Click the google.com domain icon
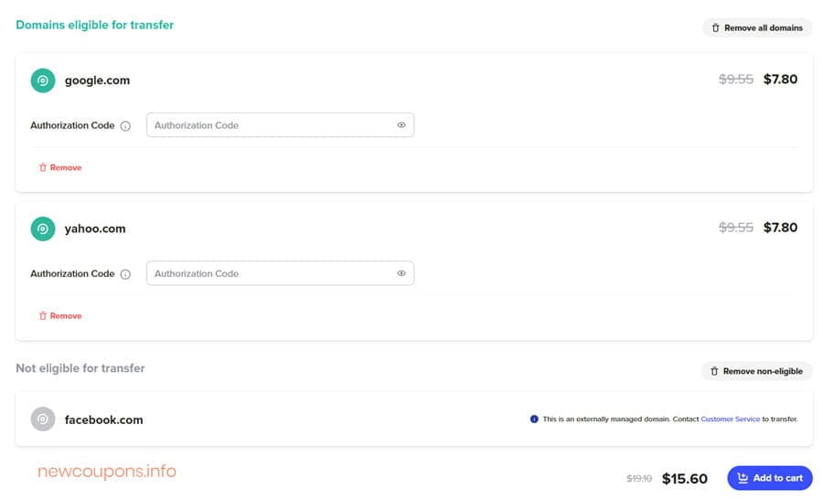The image size is (823, 499). [43, 80]
